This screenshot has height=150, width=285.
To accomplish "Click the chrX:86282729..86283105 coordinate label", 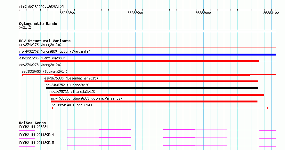I will (41, 7).
